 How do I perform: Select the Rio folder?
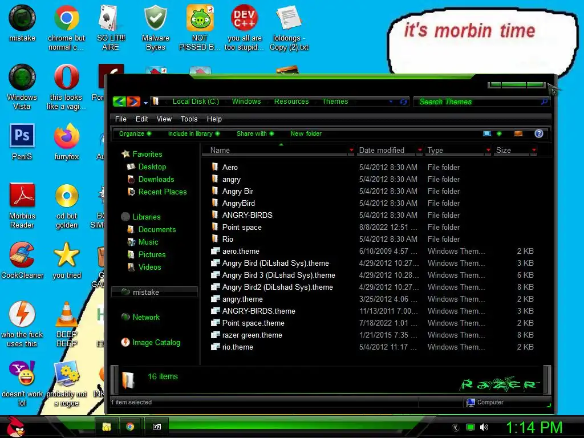click(222, 239)
